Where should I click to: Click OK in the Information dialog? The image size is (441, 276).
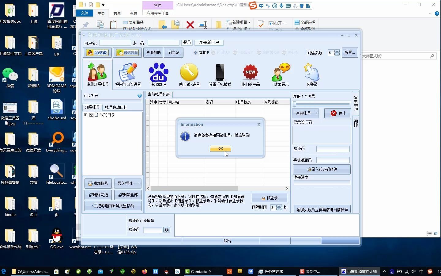tap(221, 148)
